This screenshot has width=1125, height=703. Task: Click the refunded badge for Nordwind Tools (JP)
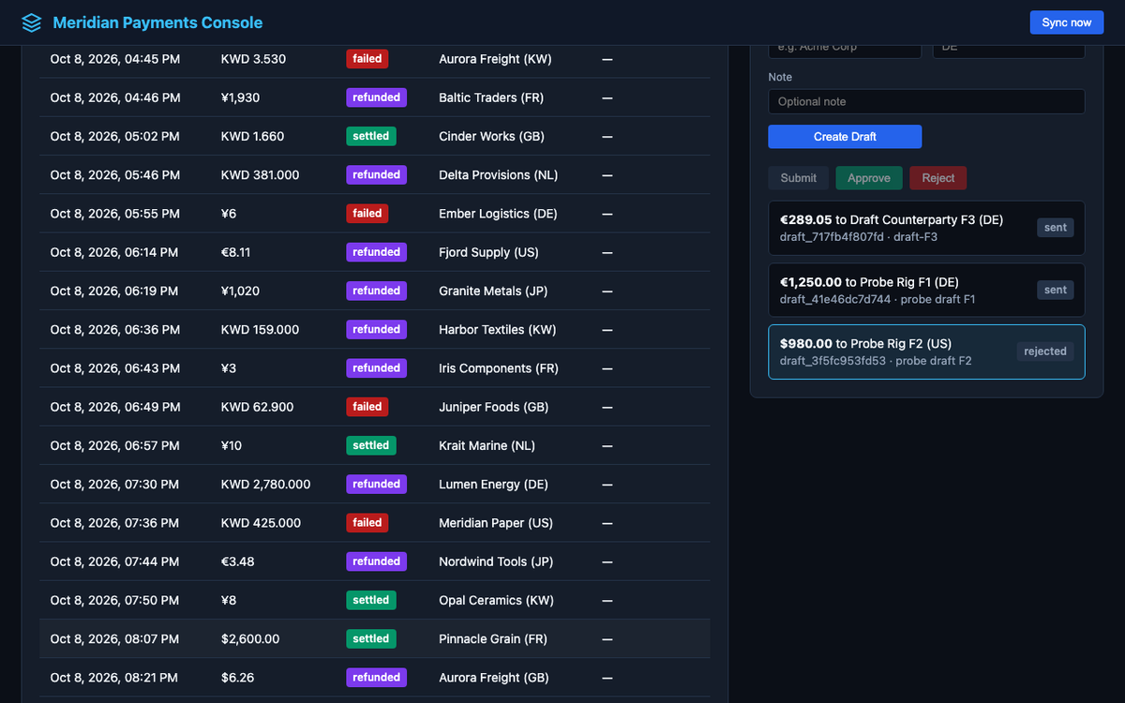[x=377, y=561]
